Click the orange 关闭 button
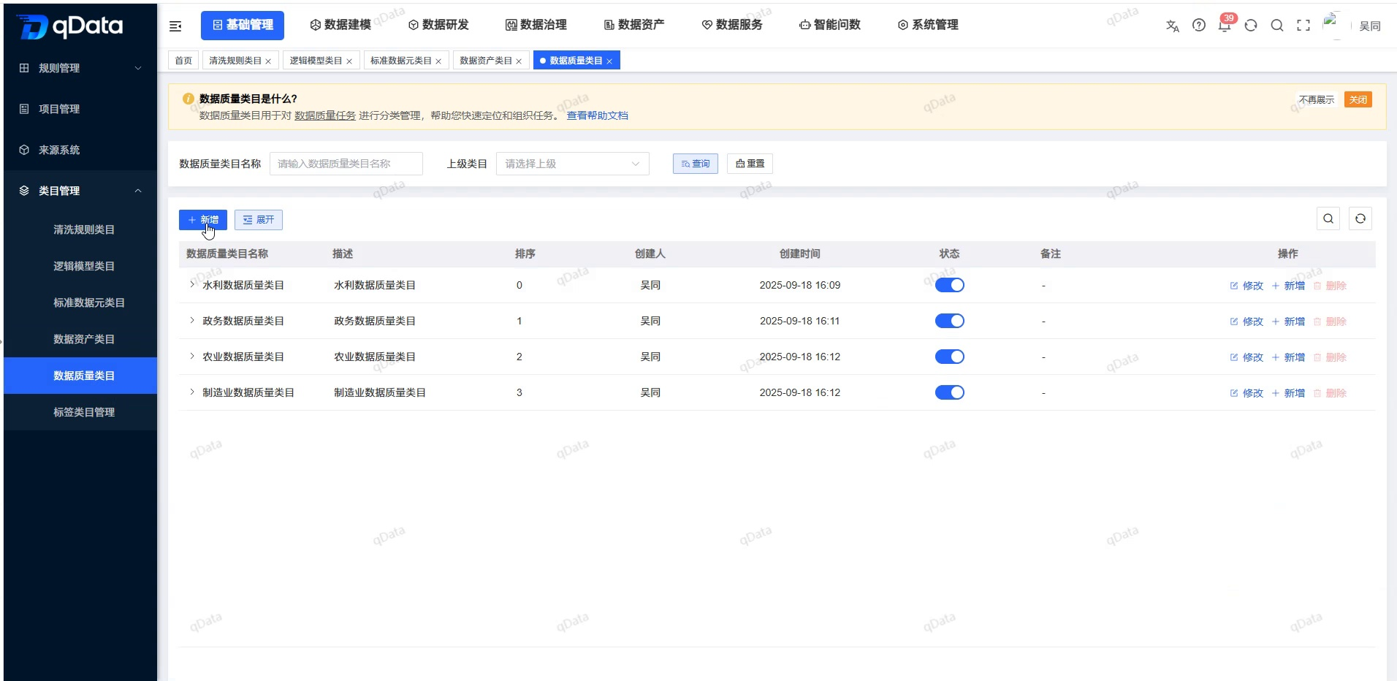The height and width of the screenshot is (681, 1397). 1358,100
